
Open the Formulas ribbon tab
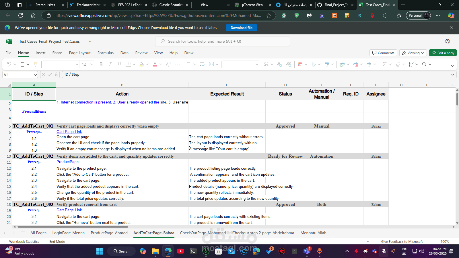click(x=106, y=53)
